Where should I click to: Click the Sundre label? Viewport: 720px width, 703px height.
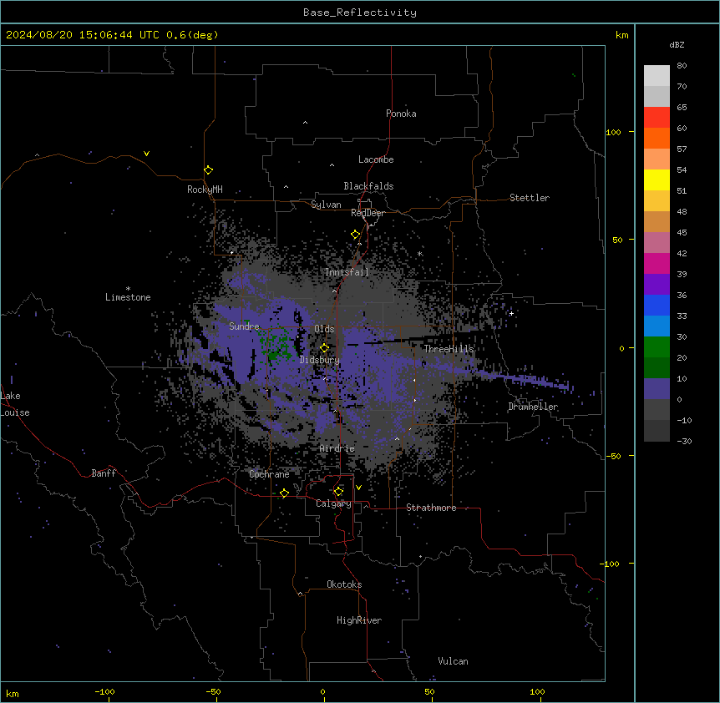click(x=244, y=326)
